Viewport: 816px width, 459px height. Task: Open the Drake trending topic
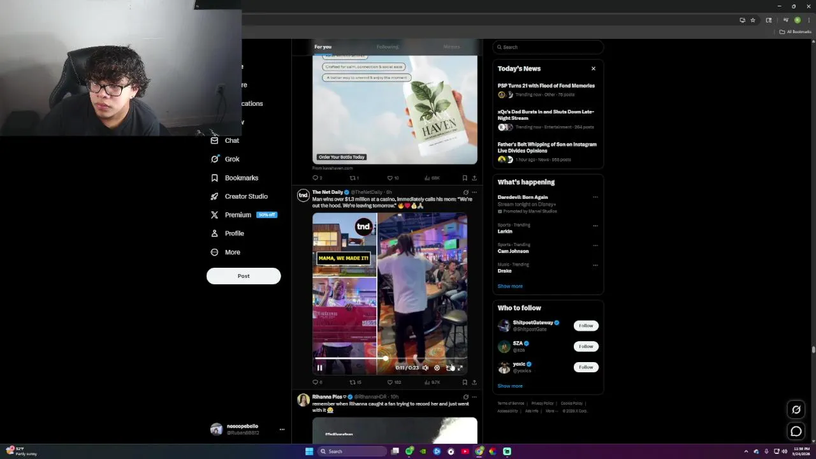click(505, 271)
